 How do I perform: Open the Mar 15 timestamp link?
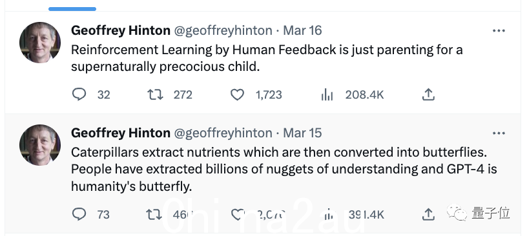click(302, 133)
